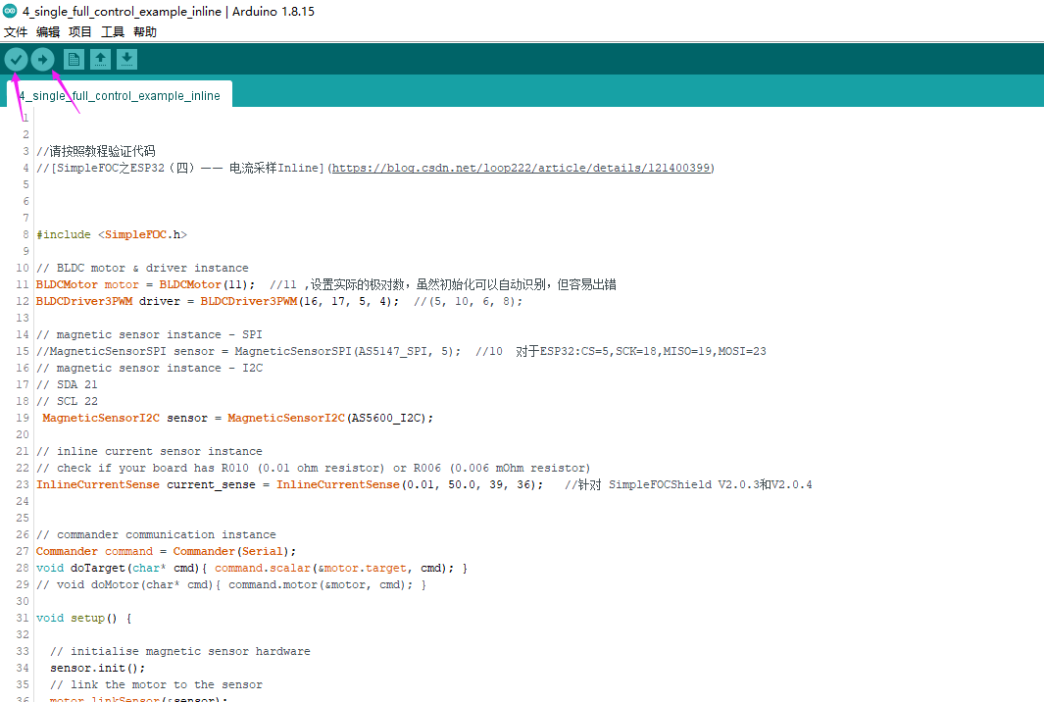
Task: Open an existing sketch from the toolbar
Action: point(100,59)
